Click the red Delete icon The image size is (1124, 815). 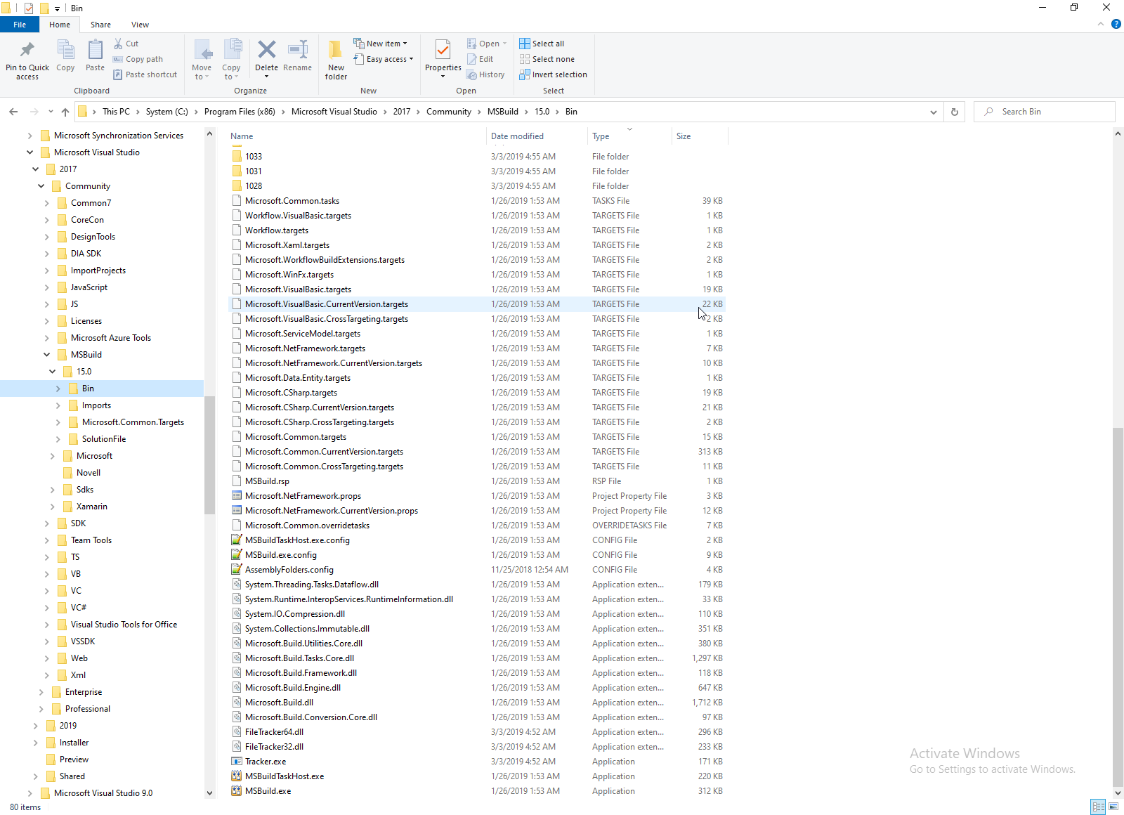266,49
